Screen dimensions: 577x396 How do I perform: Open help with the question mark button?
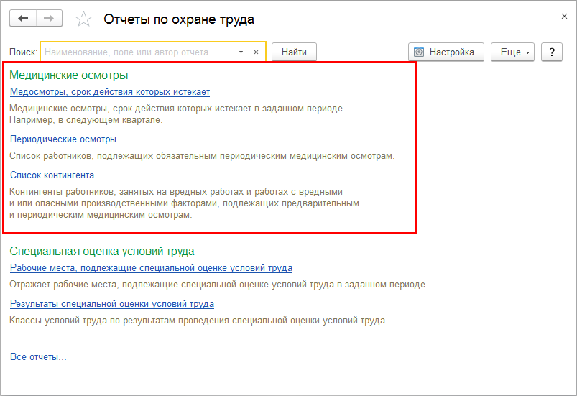(x=551, y=52)
